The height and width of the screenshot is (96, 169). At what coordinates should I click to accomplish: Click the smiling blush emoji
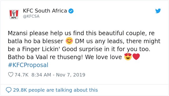pyautogui.click(x=69, y=41)
